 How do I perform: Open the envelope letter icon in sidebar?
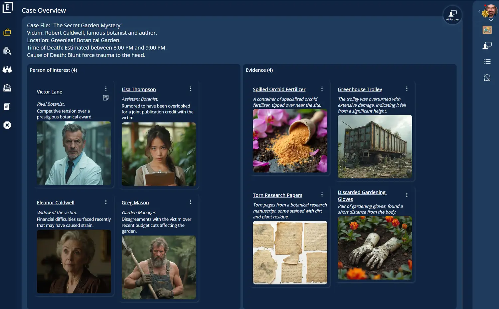point(7,88)
